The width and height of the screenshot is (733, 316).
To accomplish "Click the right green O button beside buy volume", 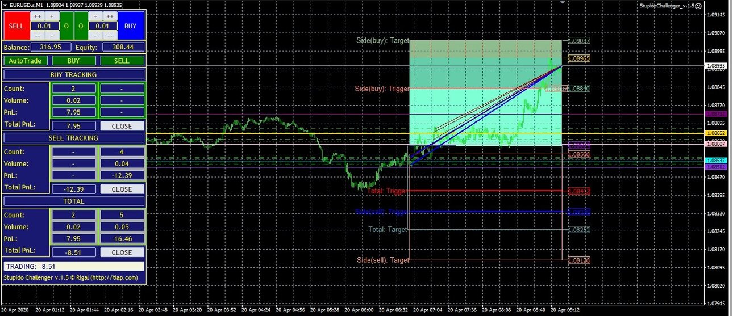I will (x=81, y=26).
